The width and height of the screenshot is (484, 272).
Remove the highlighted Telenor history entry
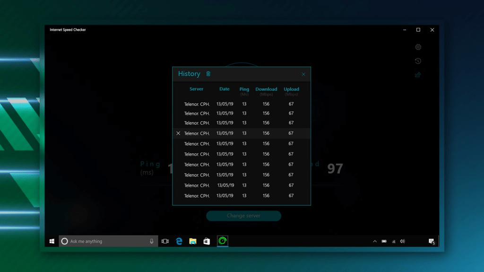(x=178, y=133)
